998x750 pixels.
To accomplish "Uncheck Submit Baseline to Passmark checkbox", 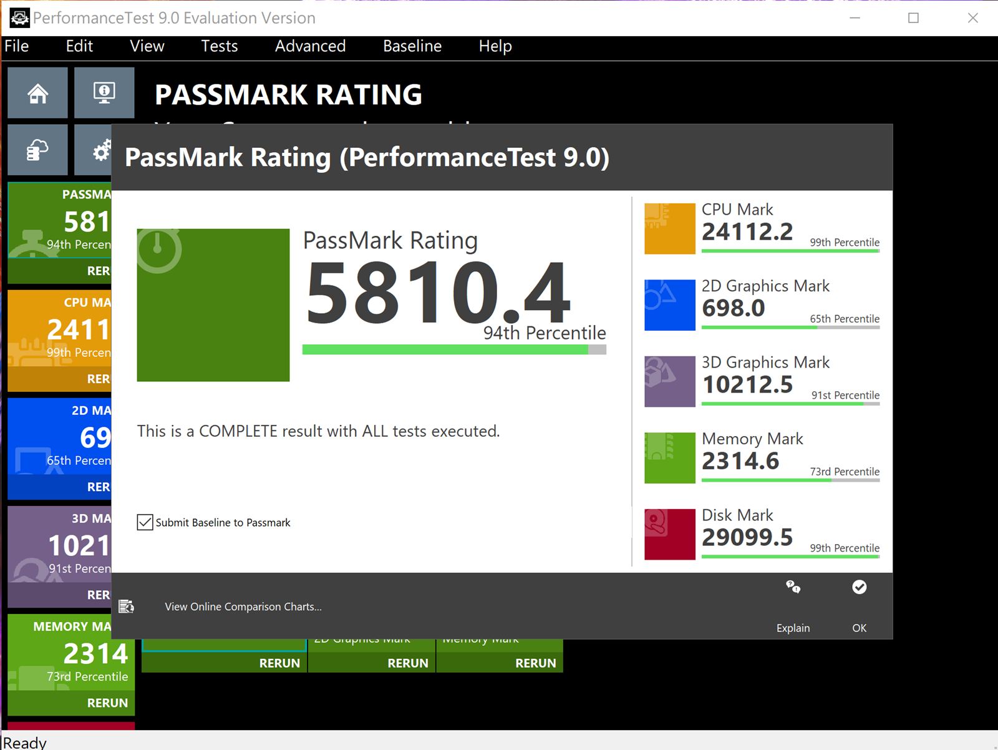I will [x=145, y=522].
